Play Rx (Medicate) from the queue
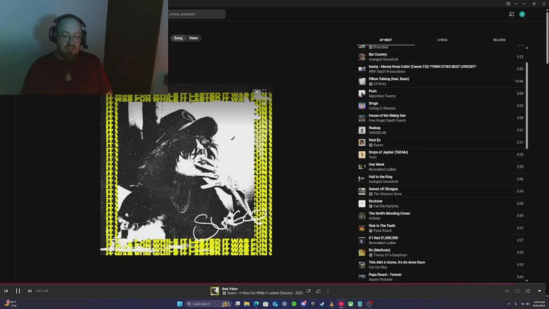Viewport: 549px width, 309px height. (x=442, y=252)
